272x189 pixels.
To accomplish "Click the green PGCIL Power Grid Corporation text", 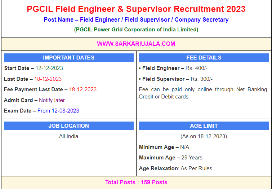I will pyautogui.click(x=136, y=30).
